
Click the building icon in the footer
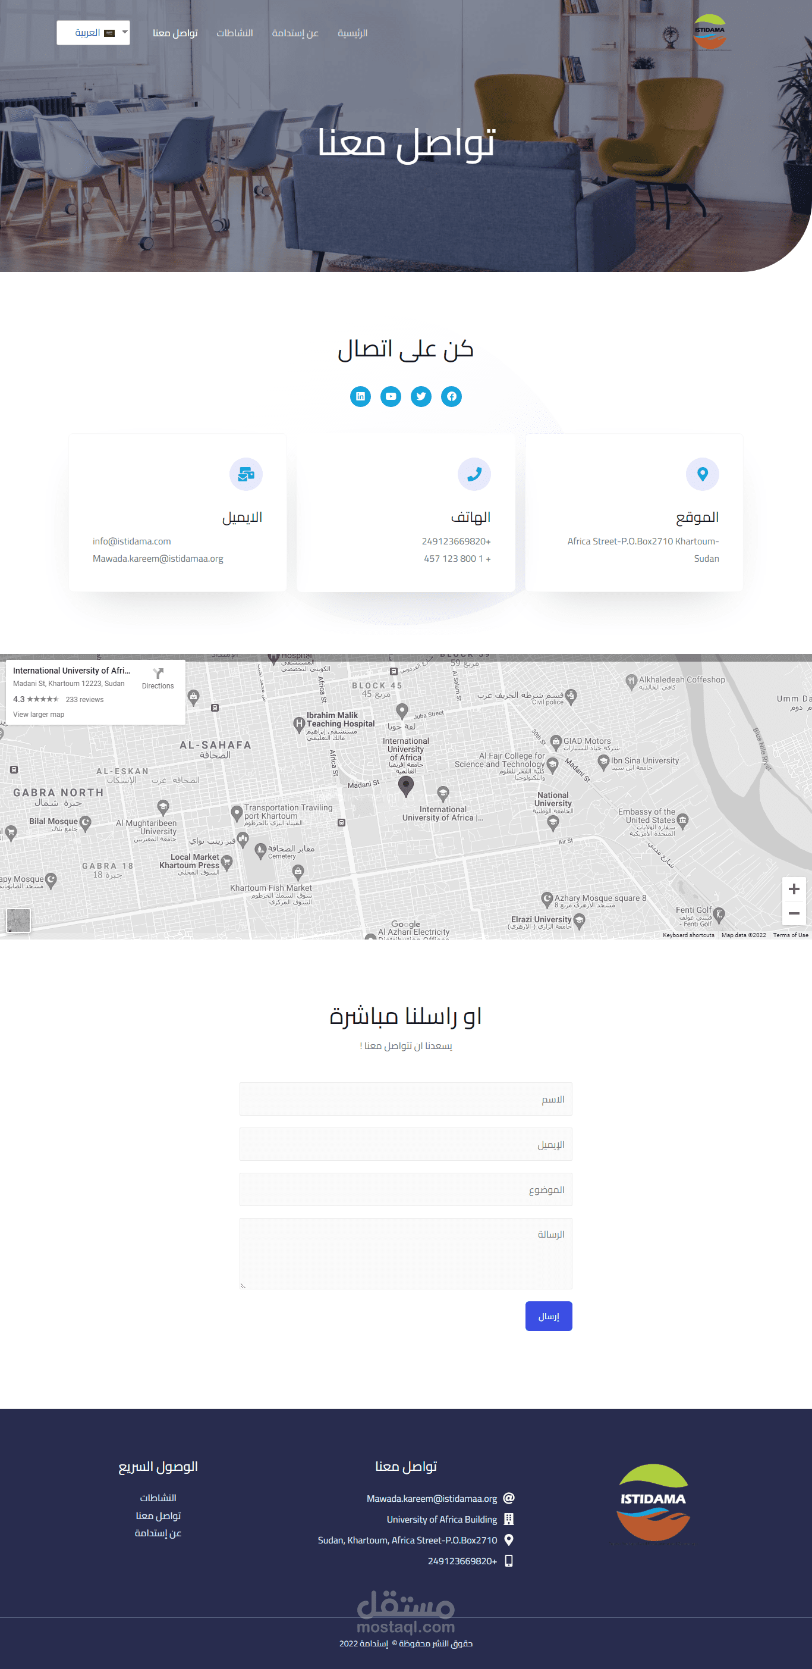[509, 1518]
